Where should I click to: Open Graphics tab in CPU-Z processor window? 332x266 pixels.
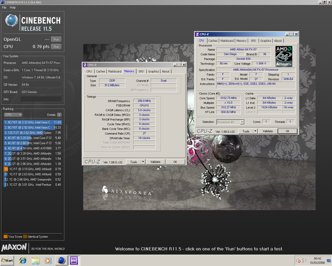coord(266,41)
